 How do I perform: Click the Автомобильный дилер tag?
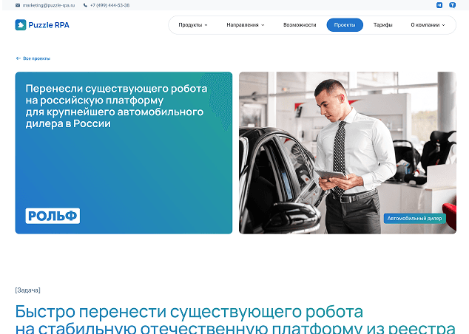click(x=414, y=219)
